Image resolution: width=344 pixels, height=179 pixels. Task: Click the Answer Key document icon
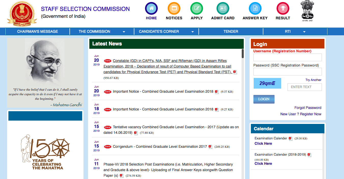255,8
